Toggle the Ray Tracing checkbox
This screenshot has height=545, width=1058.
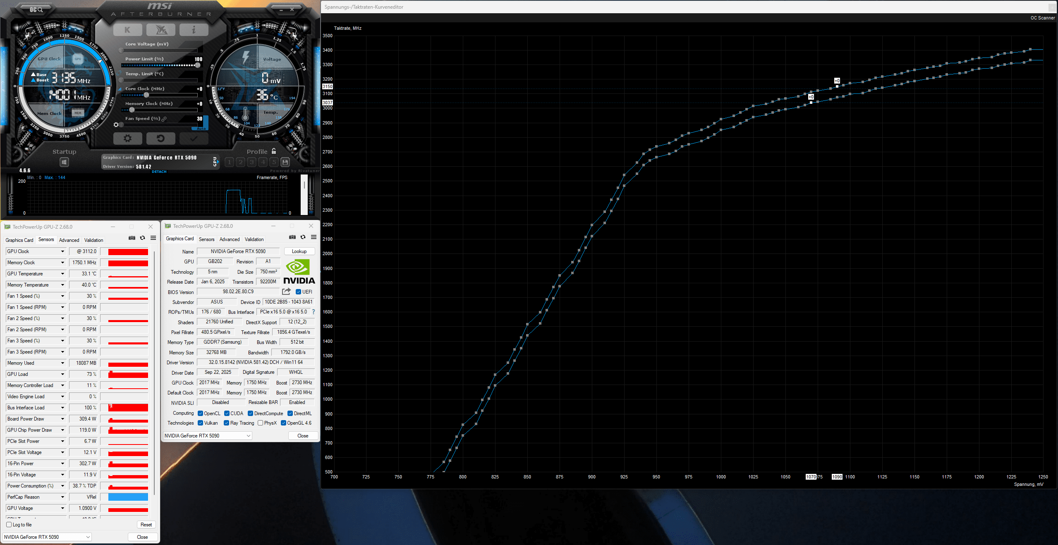coord(226,423)
